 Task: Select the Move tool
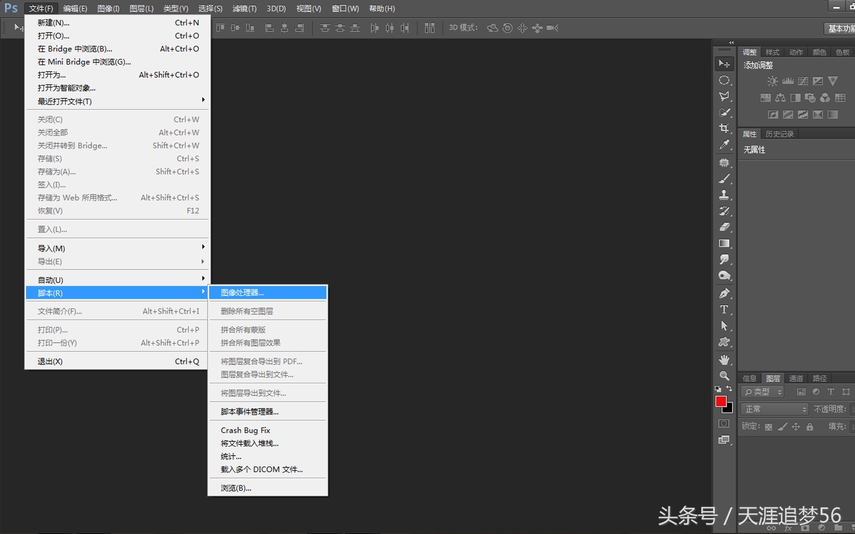click(x=724, y=64)
